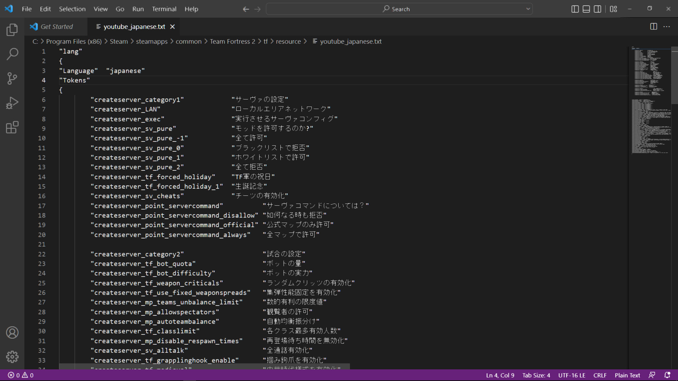
Task: Customize layout icon in title bar
Action: (613, 9)
